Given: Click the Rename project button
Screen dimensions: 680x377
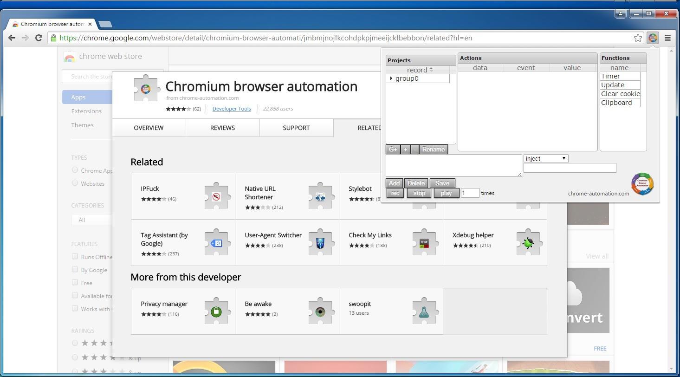Looking at the screenshot, I should coord(434,149).
